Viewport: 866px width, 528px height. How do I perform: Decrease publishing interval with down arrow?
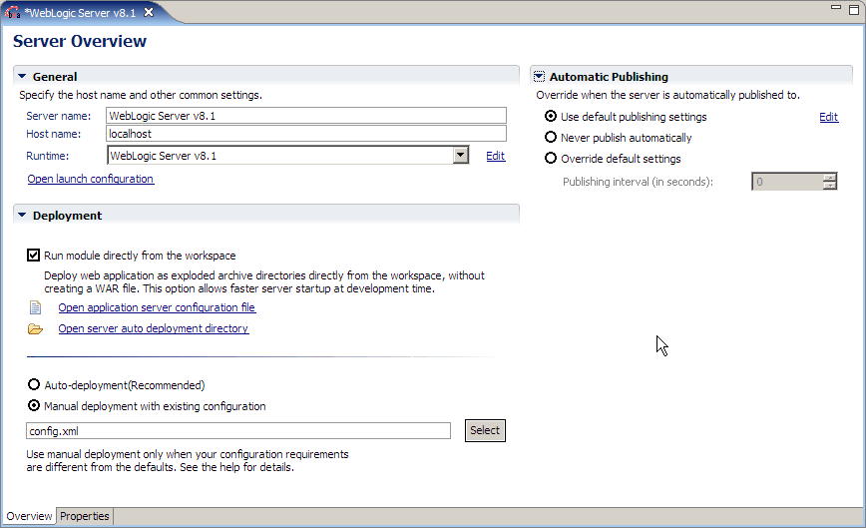point(829,186)
